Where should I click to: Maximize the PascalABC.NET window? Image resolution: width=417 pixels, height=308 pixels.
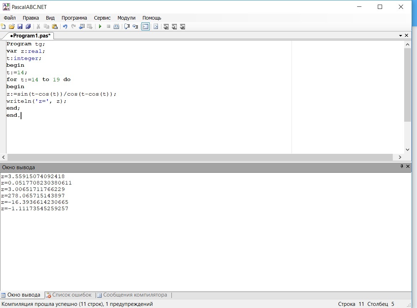pos(380,7)
